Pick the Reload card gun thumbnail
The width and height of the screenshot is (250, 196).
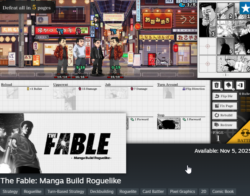point(12,93)
